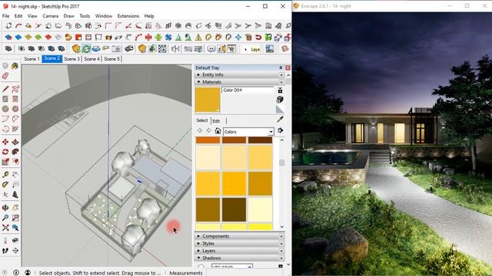492x276 pixels.
Task: Switch to Scene 1 tab
Action: click(x=32, y=59)
